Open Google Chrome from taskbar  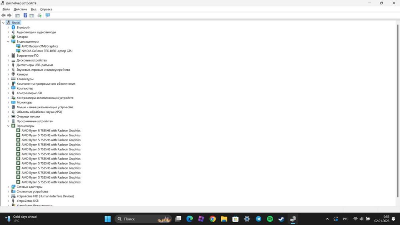click(212, 219)
